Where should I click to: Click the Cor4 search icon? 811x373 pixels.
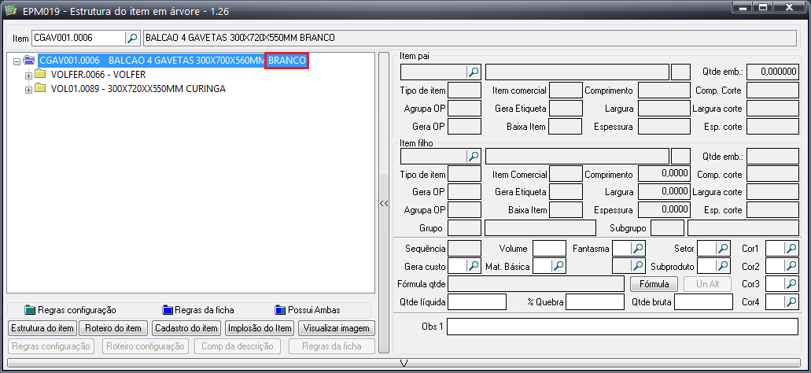pyautogui.click(x=792, y=301)
